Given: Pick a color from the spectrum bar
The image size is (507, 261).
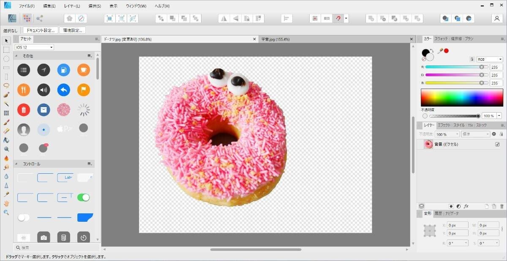Looking at the screenshot, I should (462, 98).
